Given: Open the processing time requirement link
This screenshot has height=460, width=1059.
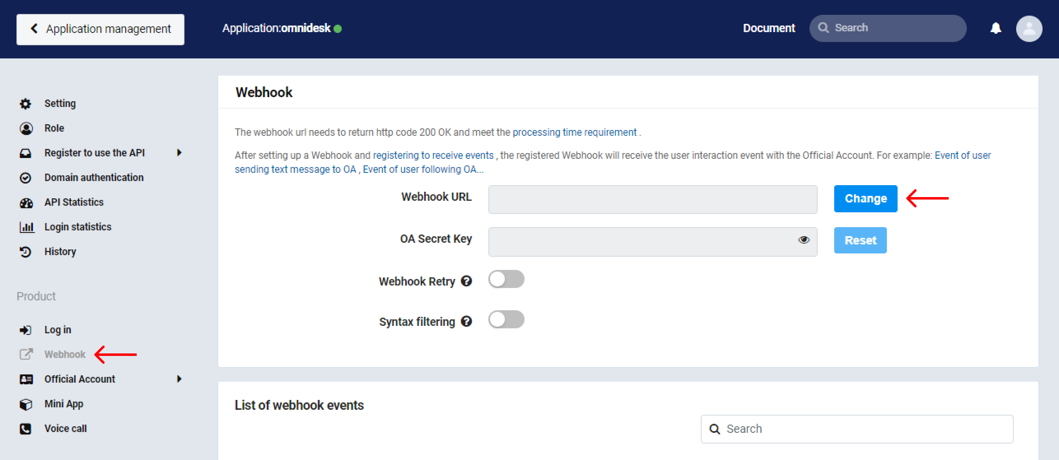Looking at the screenshot, I should pos(574,132).
